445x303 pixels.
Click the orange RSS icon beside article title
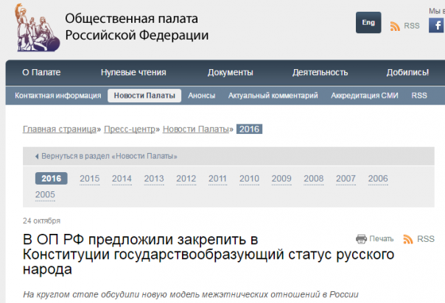408,239
